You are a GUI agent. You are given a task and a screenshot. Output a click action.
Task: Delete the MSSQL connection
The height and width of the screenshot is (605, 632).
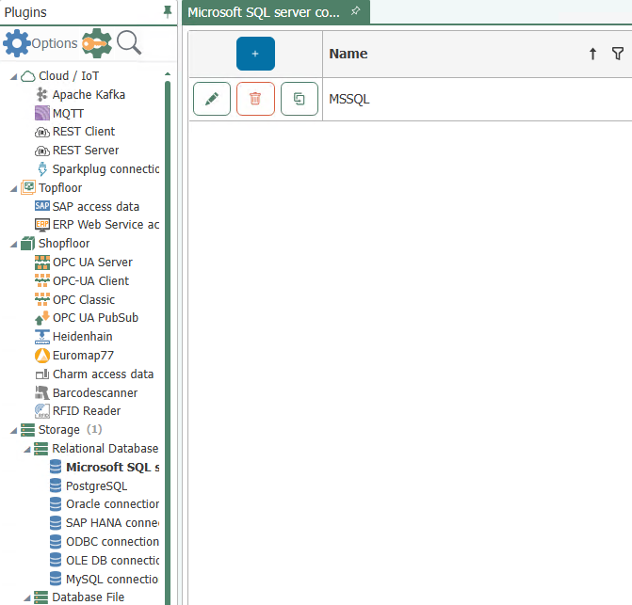click(x=255, y=99)
